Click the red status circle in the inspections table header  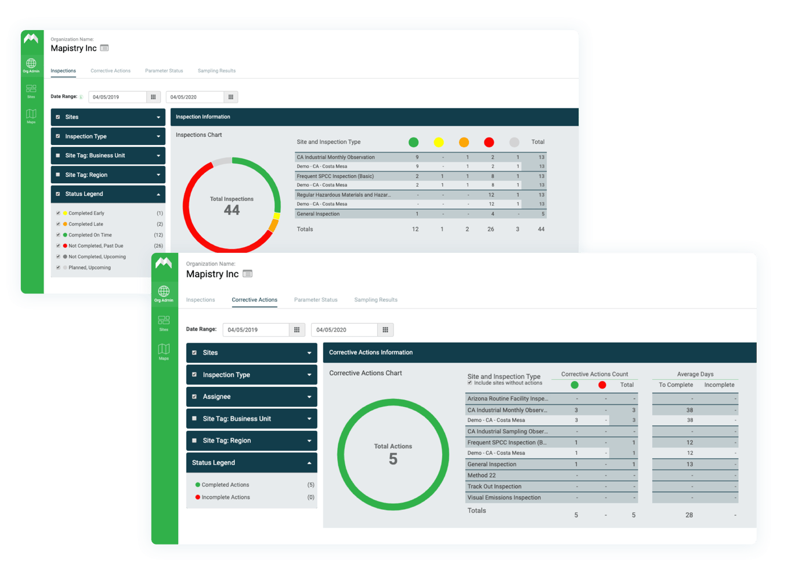(489, 142)
